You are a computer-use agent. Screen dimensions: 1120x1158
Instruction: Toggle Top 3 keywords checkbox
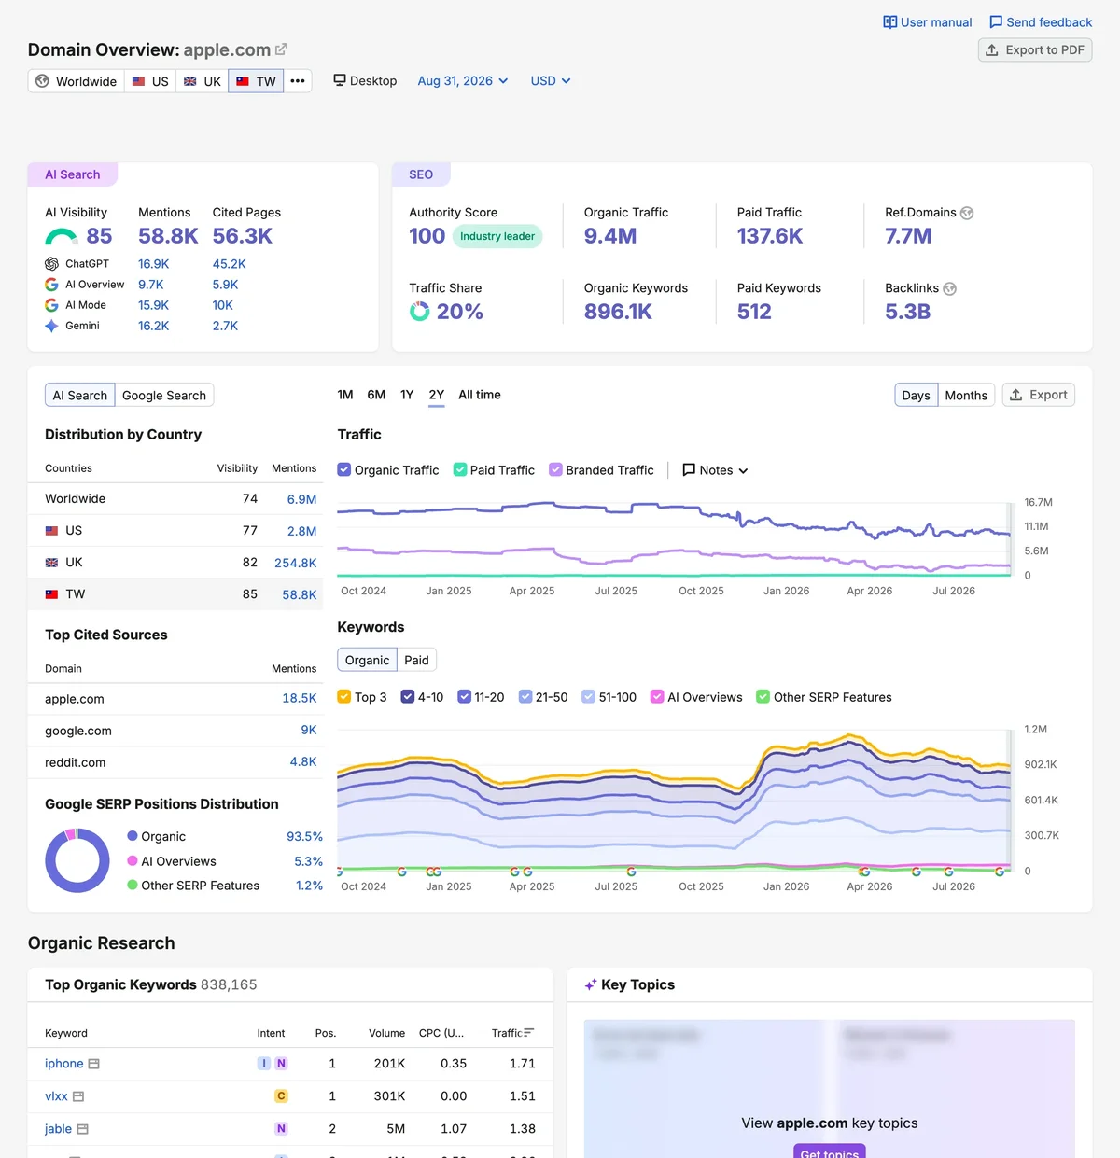344,697
